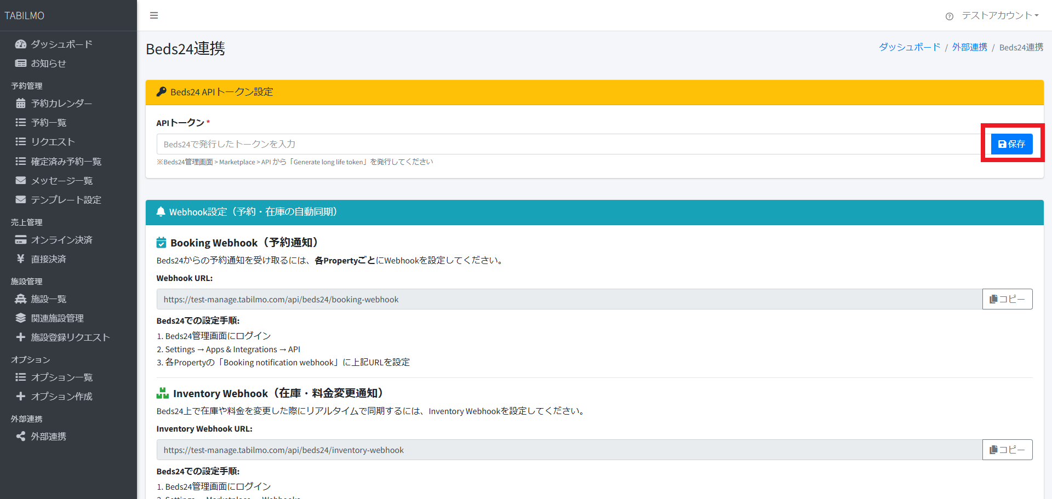Click the 外部連携 breadcrumb link
Viewport: 1052px width, 499px height.
(x=969, y=47)
